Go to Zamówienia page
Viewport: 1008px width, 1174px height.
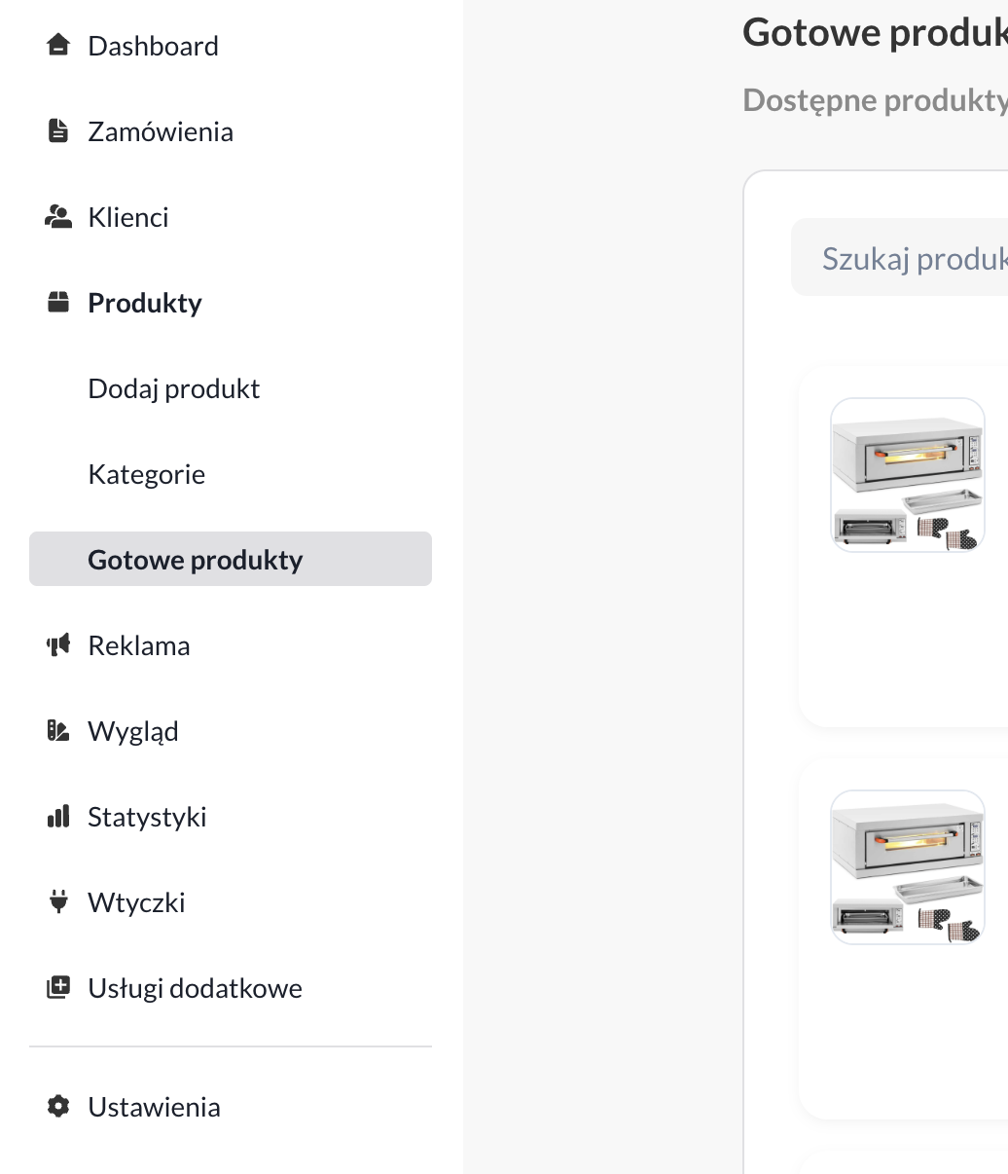coord(161,131)
